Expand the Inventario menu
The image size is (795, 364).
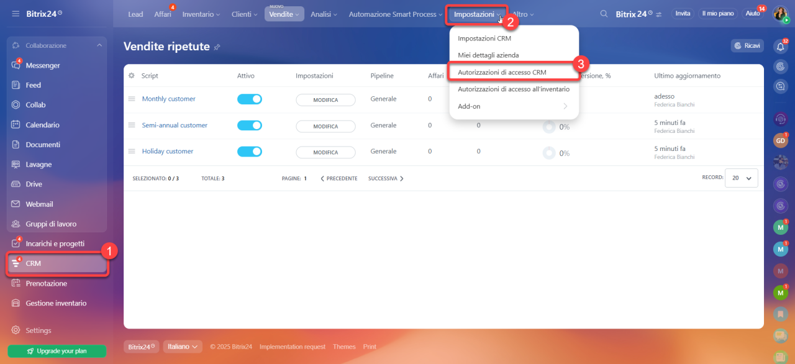click(201, 14)
